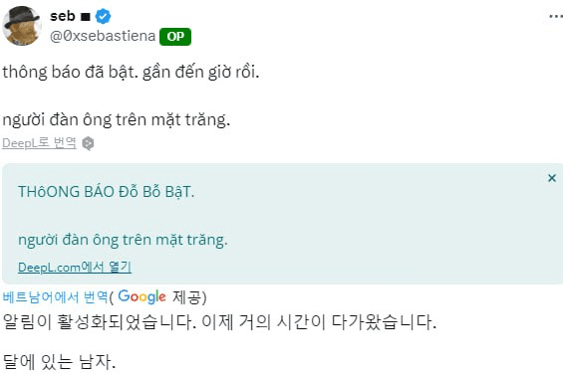Viewport: 563px width, 375px height.
Task: Select original text "người đàn ông trên mặt trăng"
Action: [x=116, y=119]
